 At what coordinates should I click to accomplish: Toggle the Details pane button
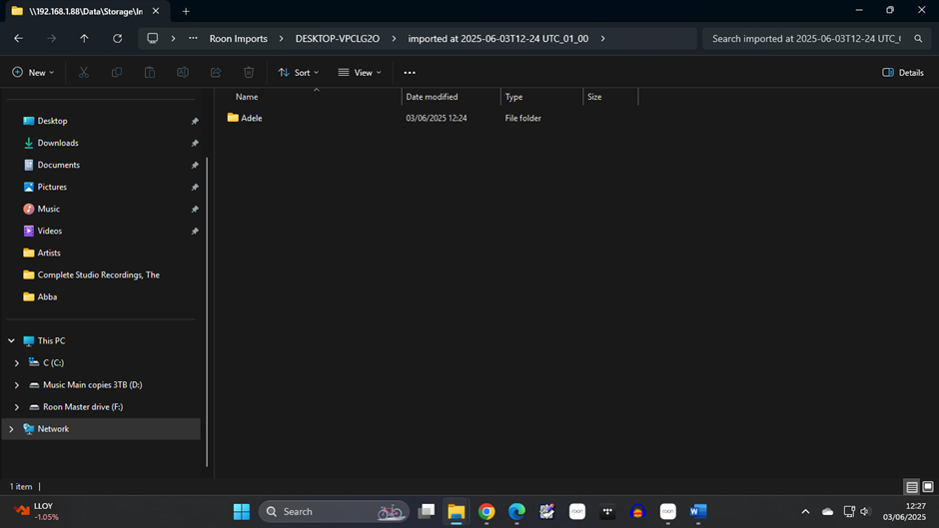click(903, 73)
